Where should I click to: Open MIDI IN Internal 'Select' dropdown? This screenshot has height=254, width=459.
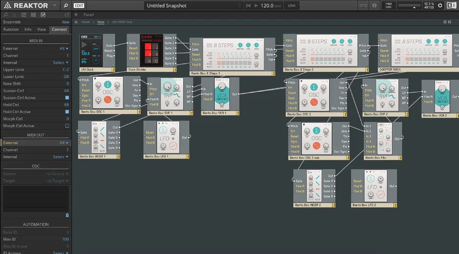point(60,62)
